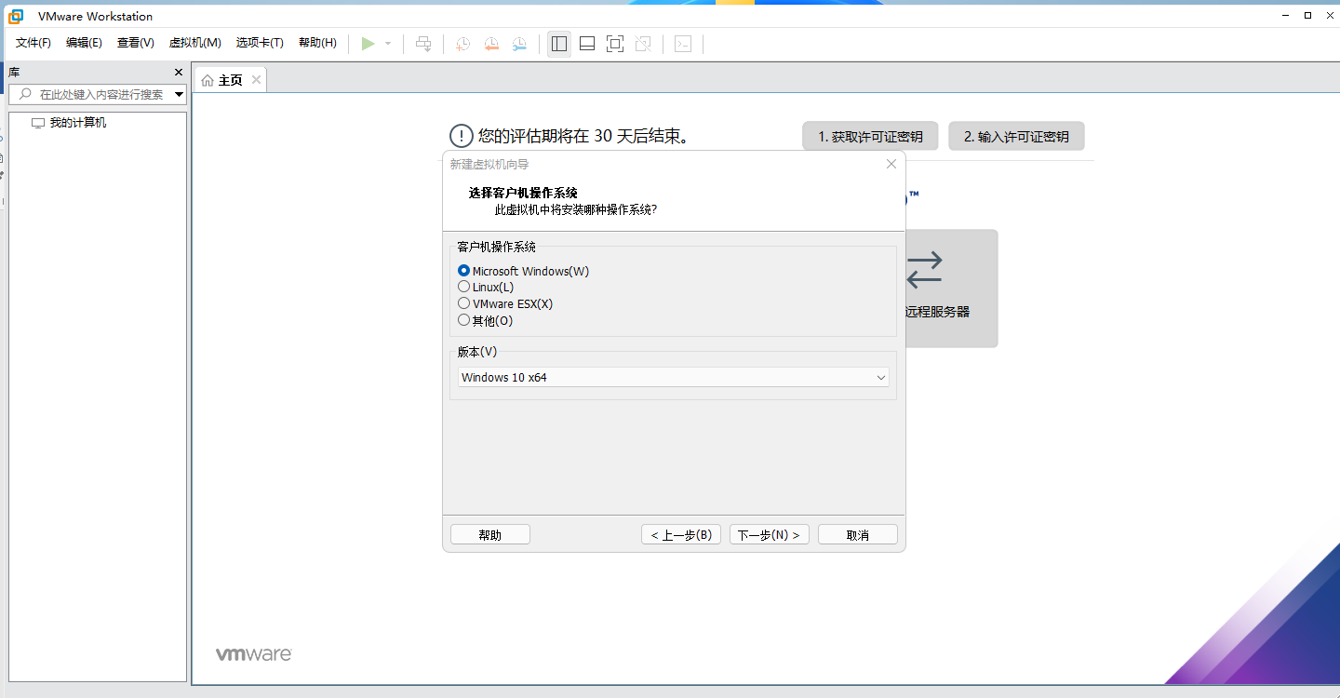1340x698 pixels.
Task: Click the < 上一步(B) button
Action: tap(681, 534)
